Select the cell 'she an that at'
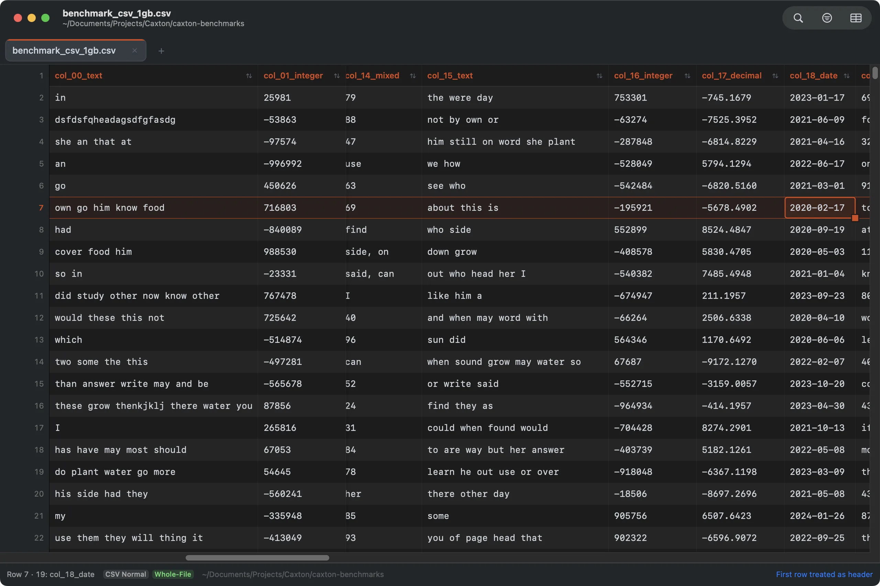 point(154,142)
